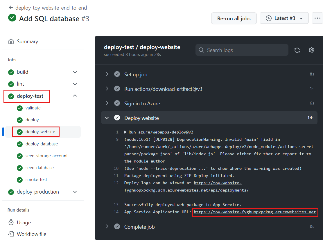Select the lint job
This screenshot has width=323, height=240.
(20, 84)
